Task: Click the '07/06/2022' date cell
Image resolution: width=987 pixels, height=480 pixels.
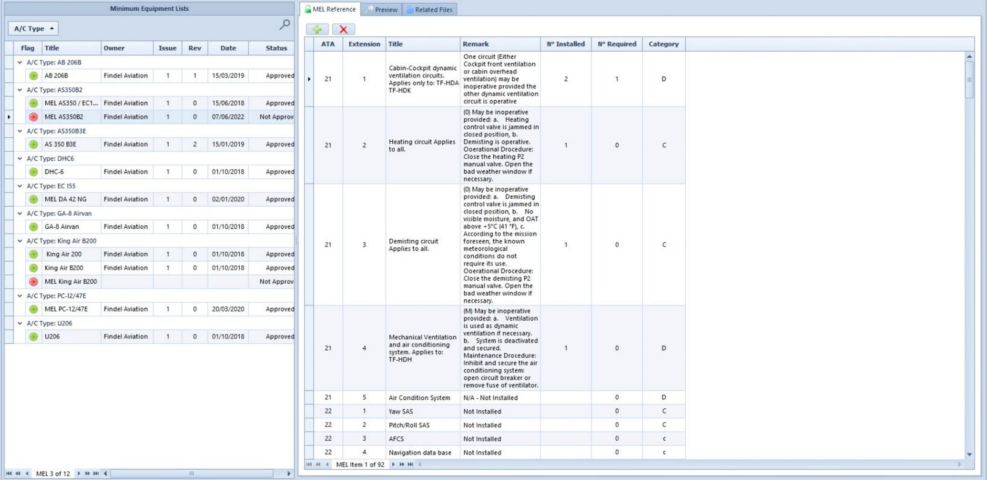Action: 228,117
